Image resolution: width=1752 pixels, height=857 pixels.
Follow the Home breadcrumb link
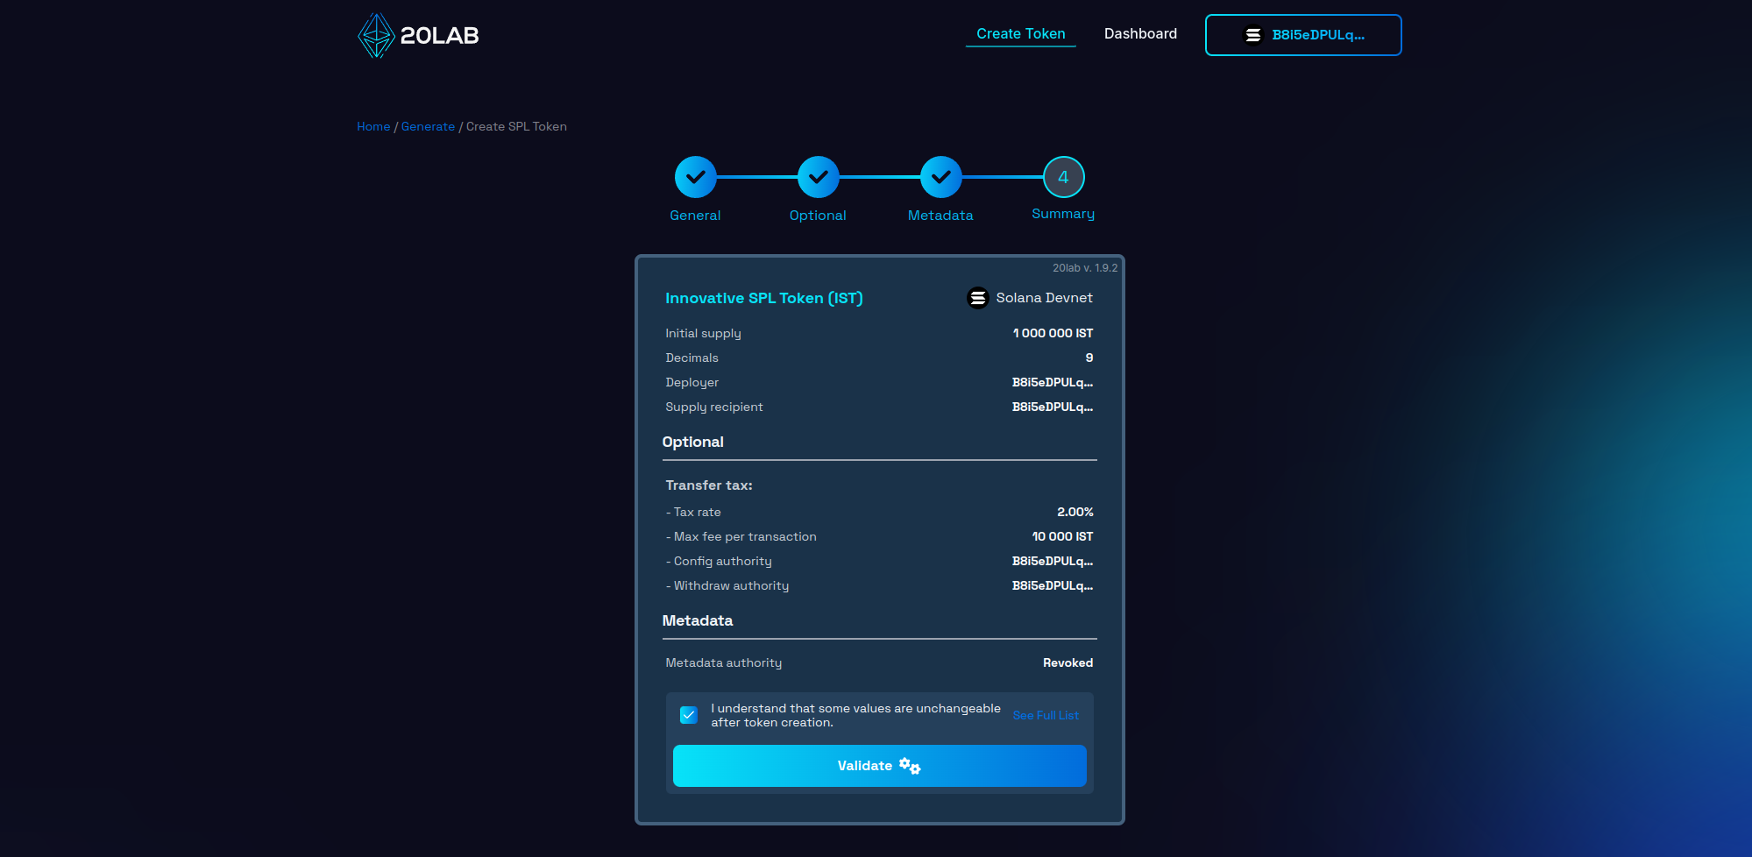[373, 126]
